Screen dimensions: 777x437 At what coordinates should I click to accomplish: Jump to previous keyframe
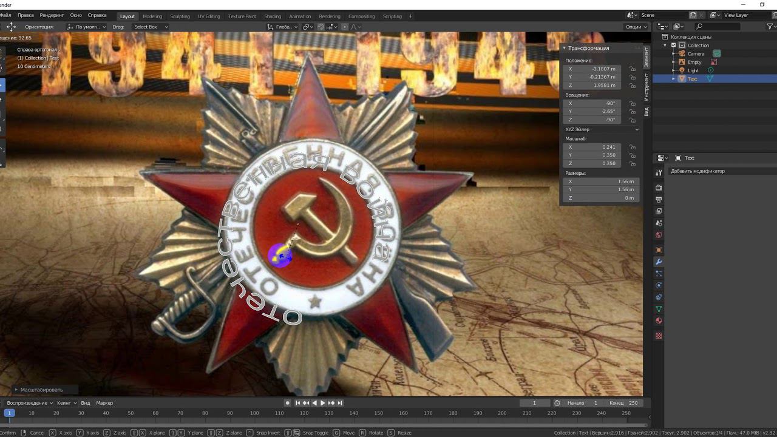[306, 403]
